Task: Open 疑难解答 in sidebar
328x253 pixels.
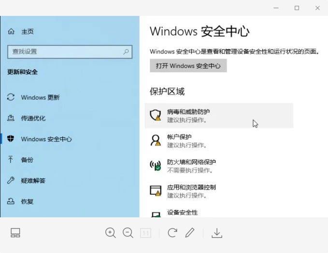Action: (x=33, y=181)
